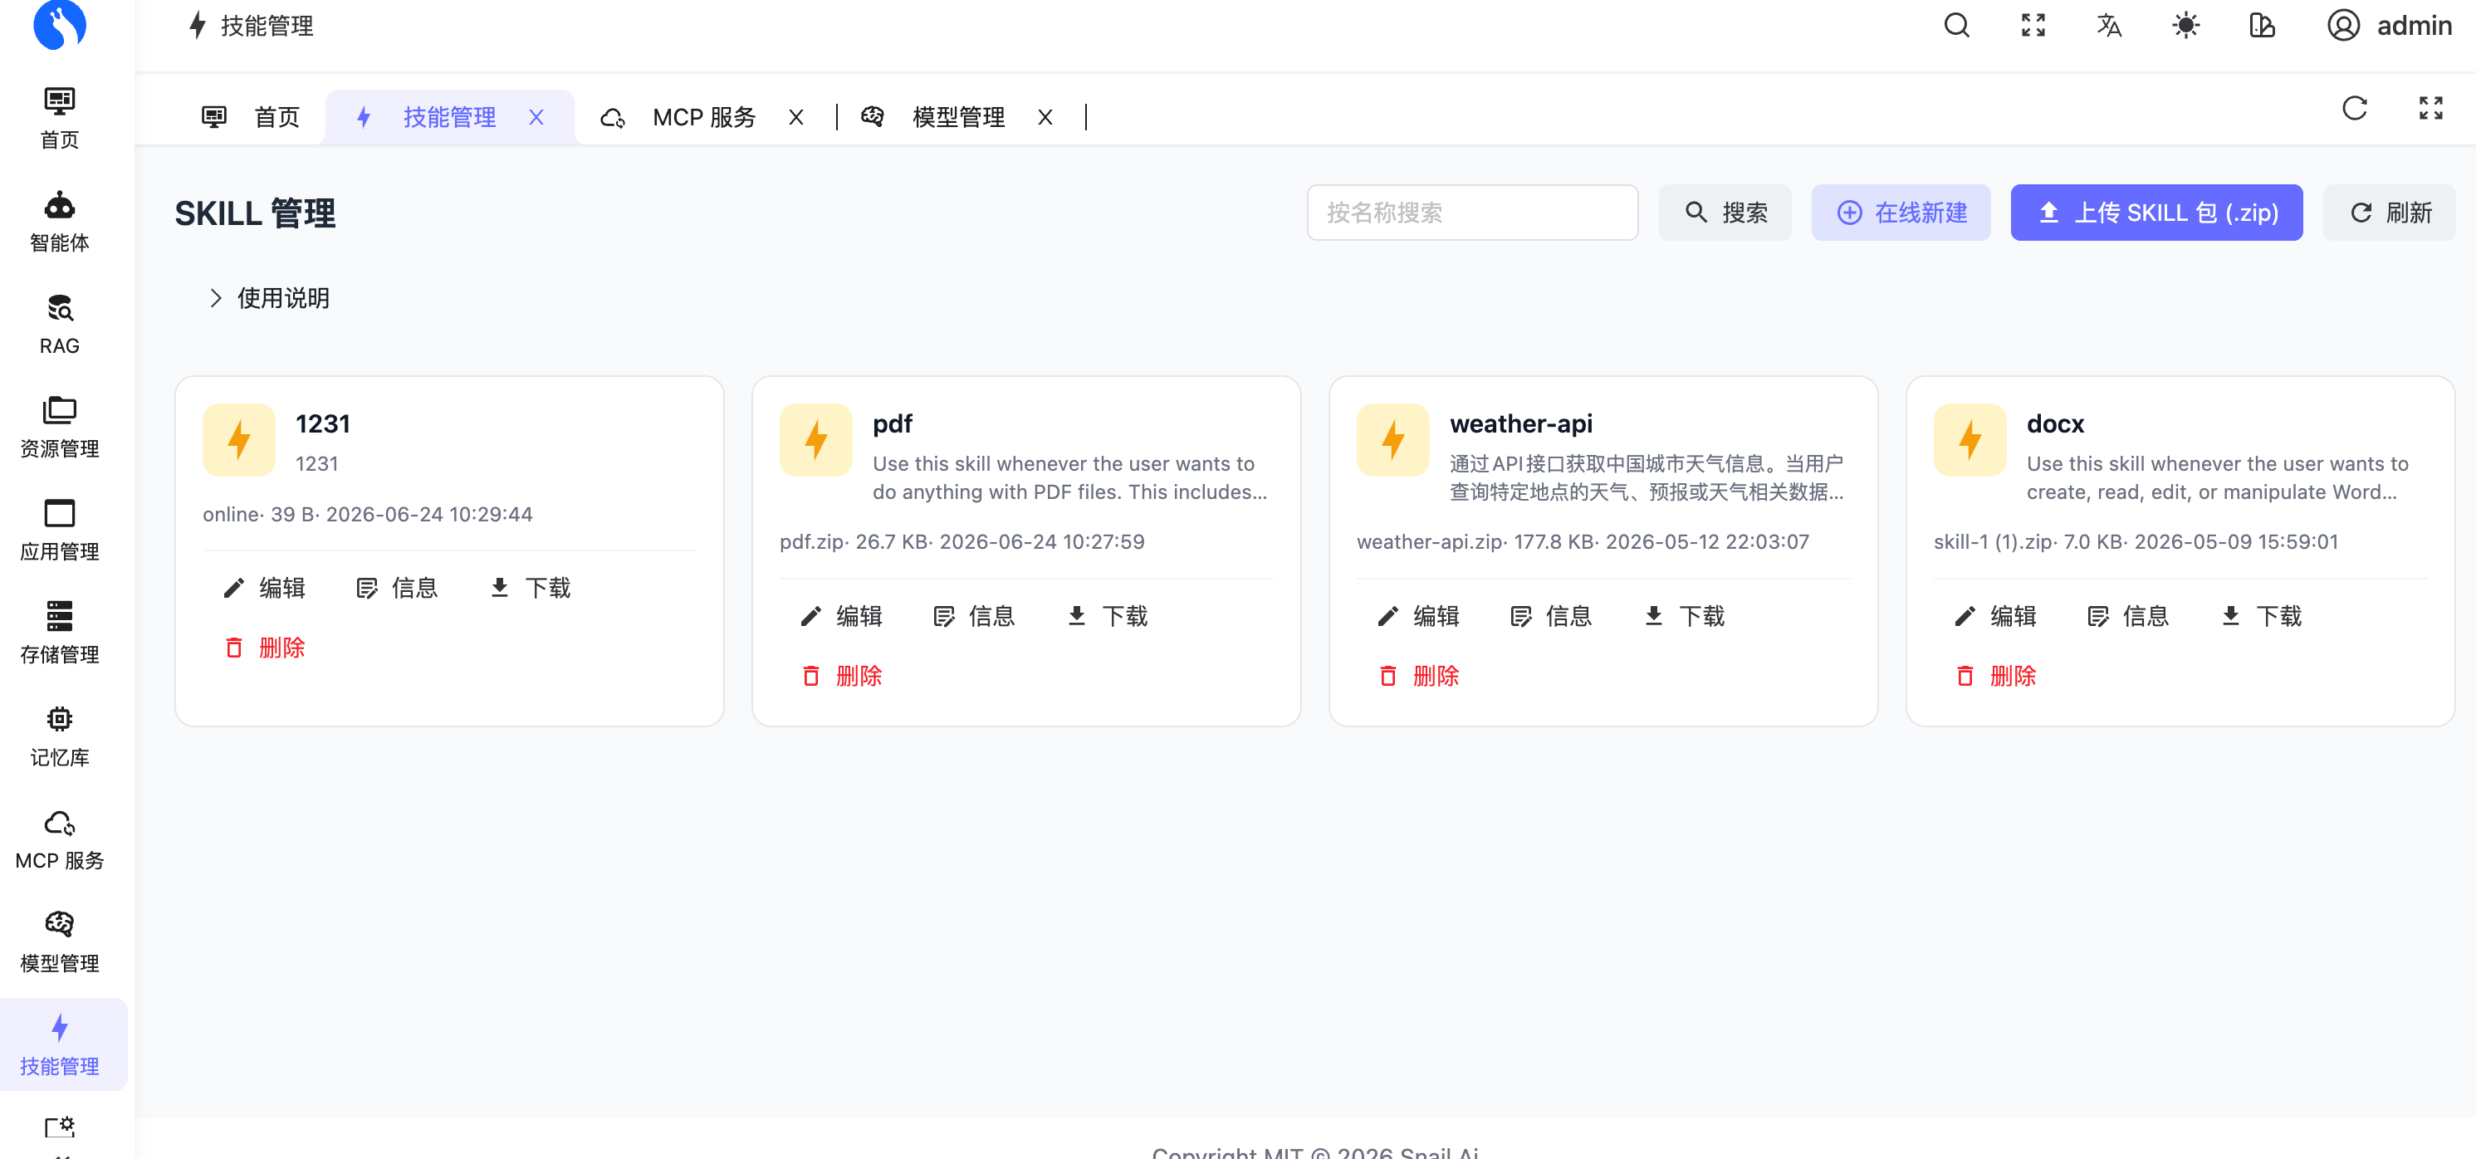2476x1159 pixels.
Task: Open 记忆库 in the sidebar
Action: tap(60, 736)
